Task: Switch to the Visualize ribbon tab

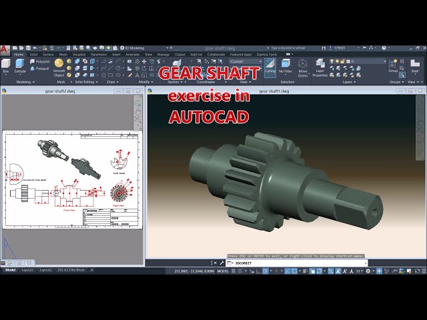Action: 79,55
